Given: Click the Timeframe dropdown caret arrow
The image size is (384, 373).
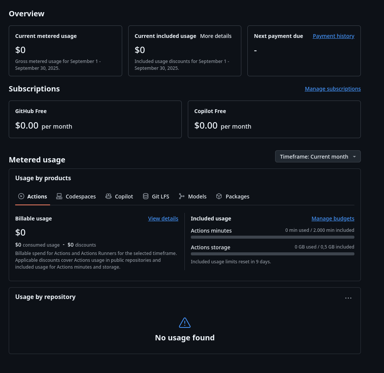Looking at the screenshot, I should point(354,157).
